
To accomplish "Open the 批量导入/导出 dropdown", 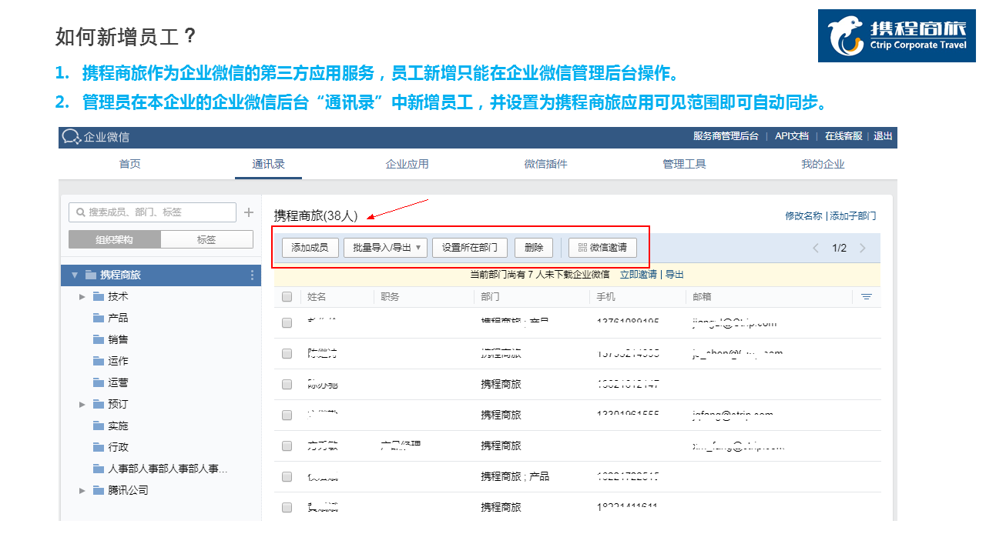I will pyautogui.click(x=385, y=248).
